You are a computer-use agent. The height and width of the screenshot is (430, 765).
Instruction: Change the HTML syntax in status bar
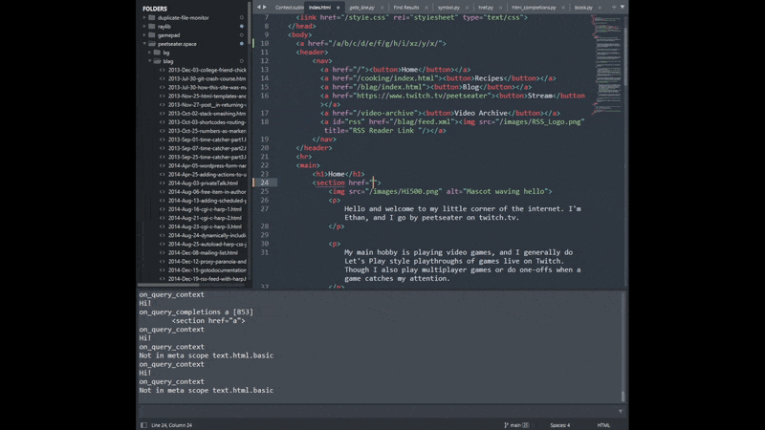click(603, 425)
